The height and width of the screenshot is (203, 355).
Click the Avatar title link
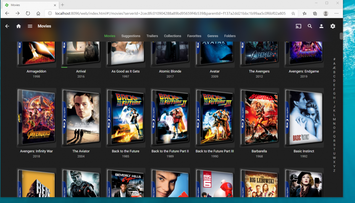tap(215, 71)
